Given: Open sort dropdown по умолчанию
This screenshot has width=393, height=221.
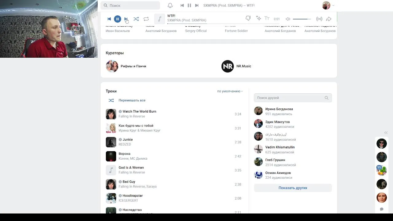Looking at the screenshot, I should coord(230,91).
